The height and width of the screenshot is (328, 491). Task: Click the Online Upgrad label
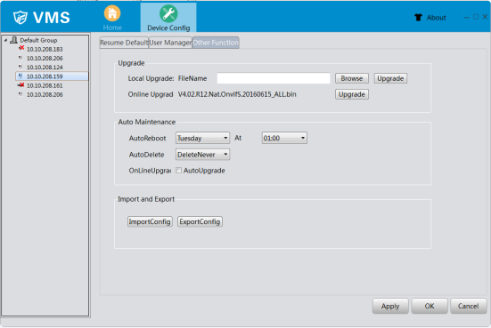click(x=151, y=94)
